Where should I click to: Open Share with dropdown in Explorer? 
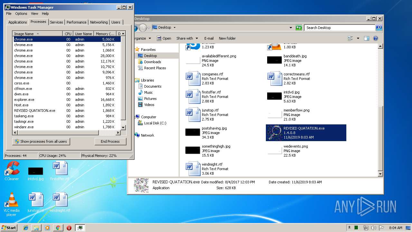tap(187, 38)
